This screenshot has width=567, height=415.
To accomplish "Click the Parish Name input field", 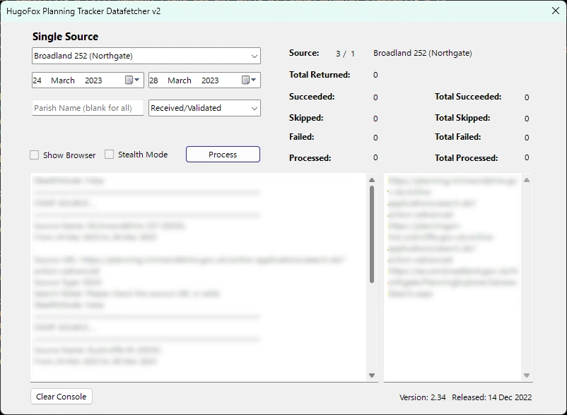I will pyautogui.click(x=88, y=108).
